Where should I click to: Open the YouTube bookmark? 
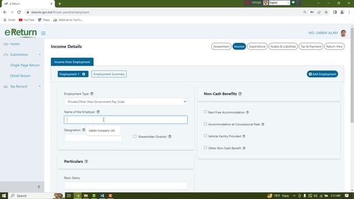pyautogui.click(x=27, y=20)
